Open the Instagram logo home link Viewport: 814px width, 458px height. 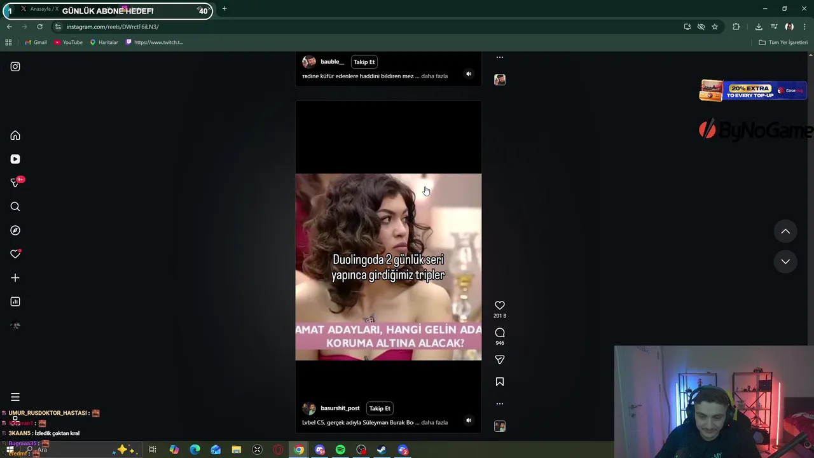point(15,67)
